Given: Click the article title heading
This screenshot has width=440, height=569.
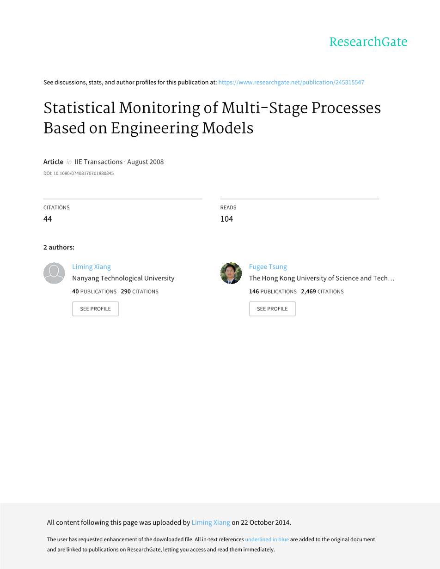Looking at the screenshot, I should (x=212, y=118).
